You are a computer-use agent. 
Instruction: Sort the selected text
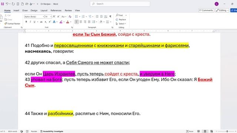pos(106,16)
